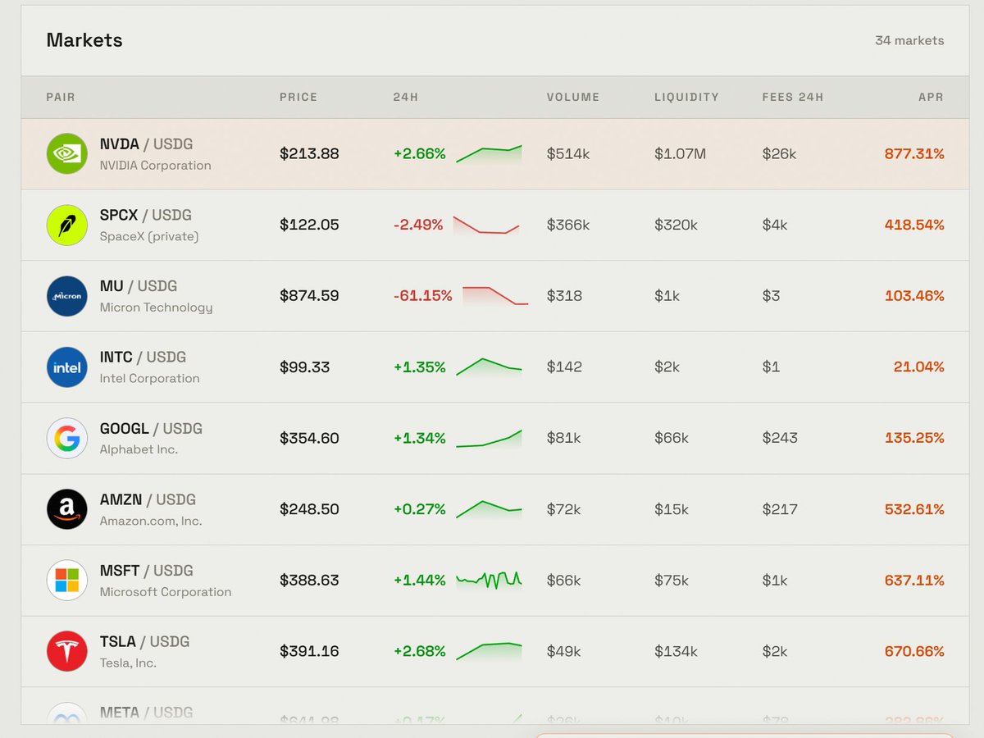Click the Amazon logo icon
The image size is (984, 738).
[67, 509]
